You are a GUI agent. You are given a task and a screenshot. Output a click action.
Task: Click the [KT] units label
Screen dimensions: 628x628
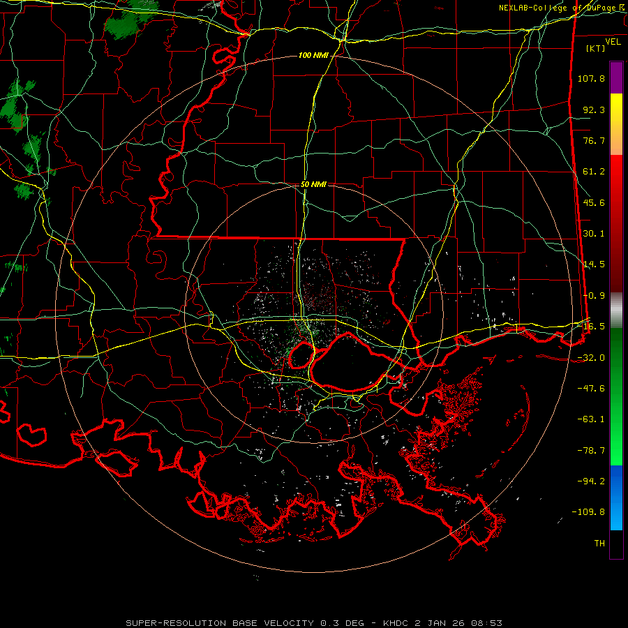596,48
